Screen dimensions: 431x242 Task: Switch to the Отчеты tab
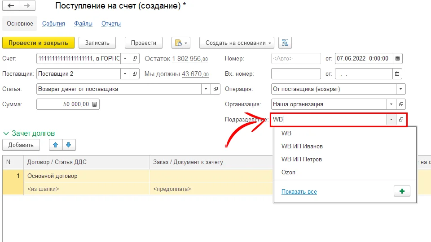pos(111,24)
